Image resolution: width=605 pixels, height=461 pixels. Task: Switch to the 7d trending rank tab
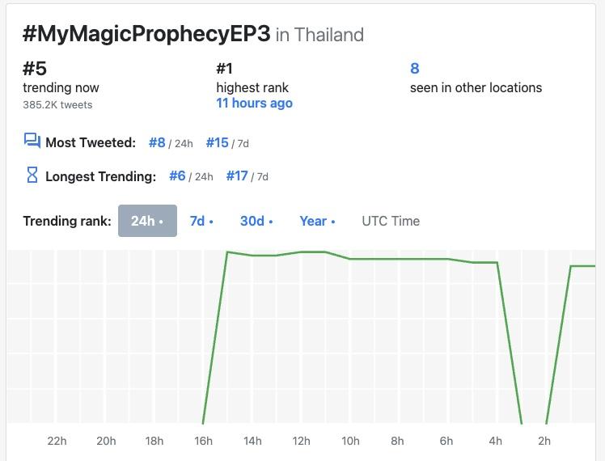[x=201, y=221]
